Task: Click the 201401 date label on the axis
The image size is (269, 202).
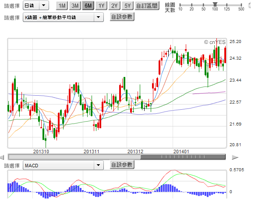Action: point(181,151)
